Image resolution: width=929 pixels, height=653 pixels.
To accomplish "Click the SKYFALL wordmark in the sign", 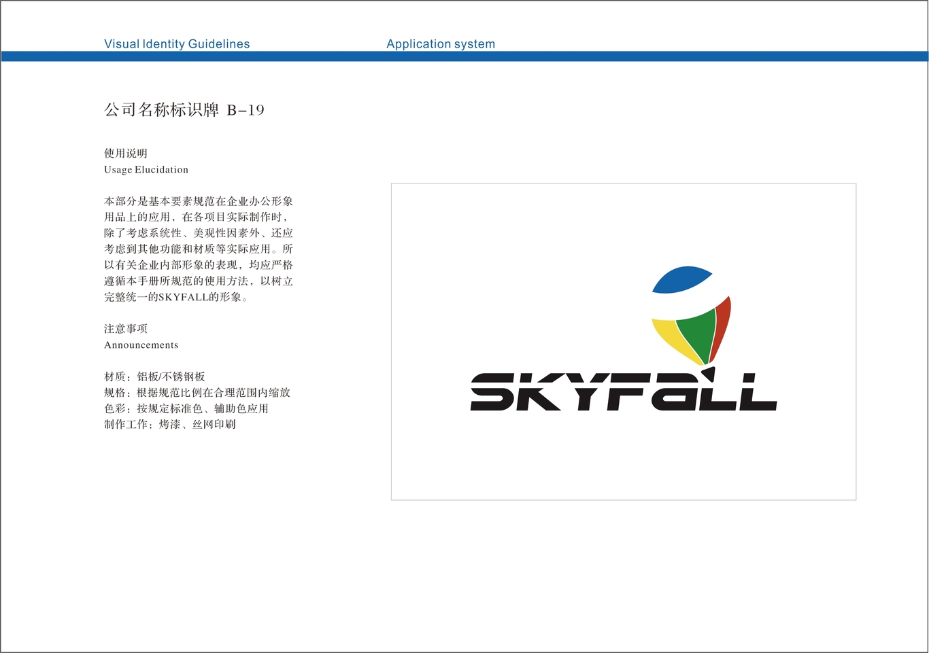I will pyautogui.click(x=624, y=390).
